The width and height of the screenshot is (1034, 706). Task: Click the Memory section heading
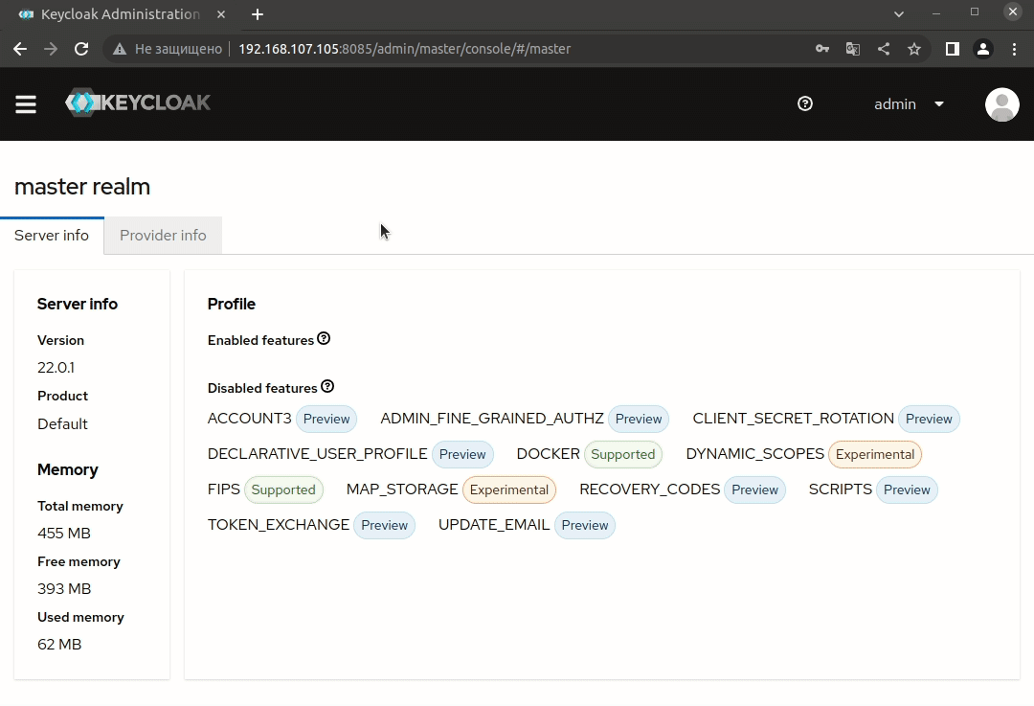tap(68, 469)
